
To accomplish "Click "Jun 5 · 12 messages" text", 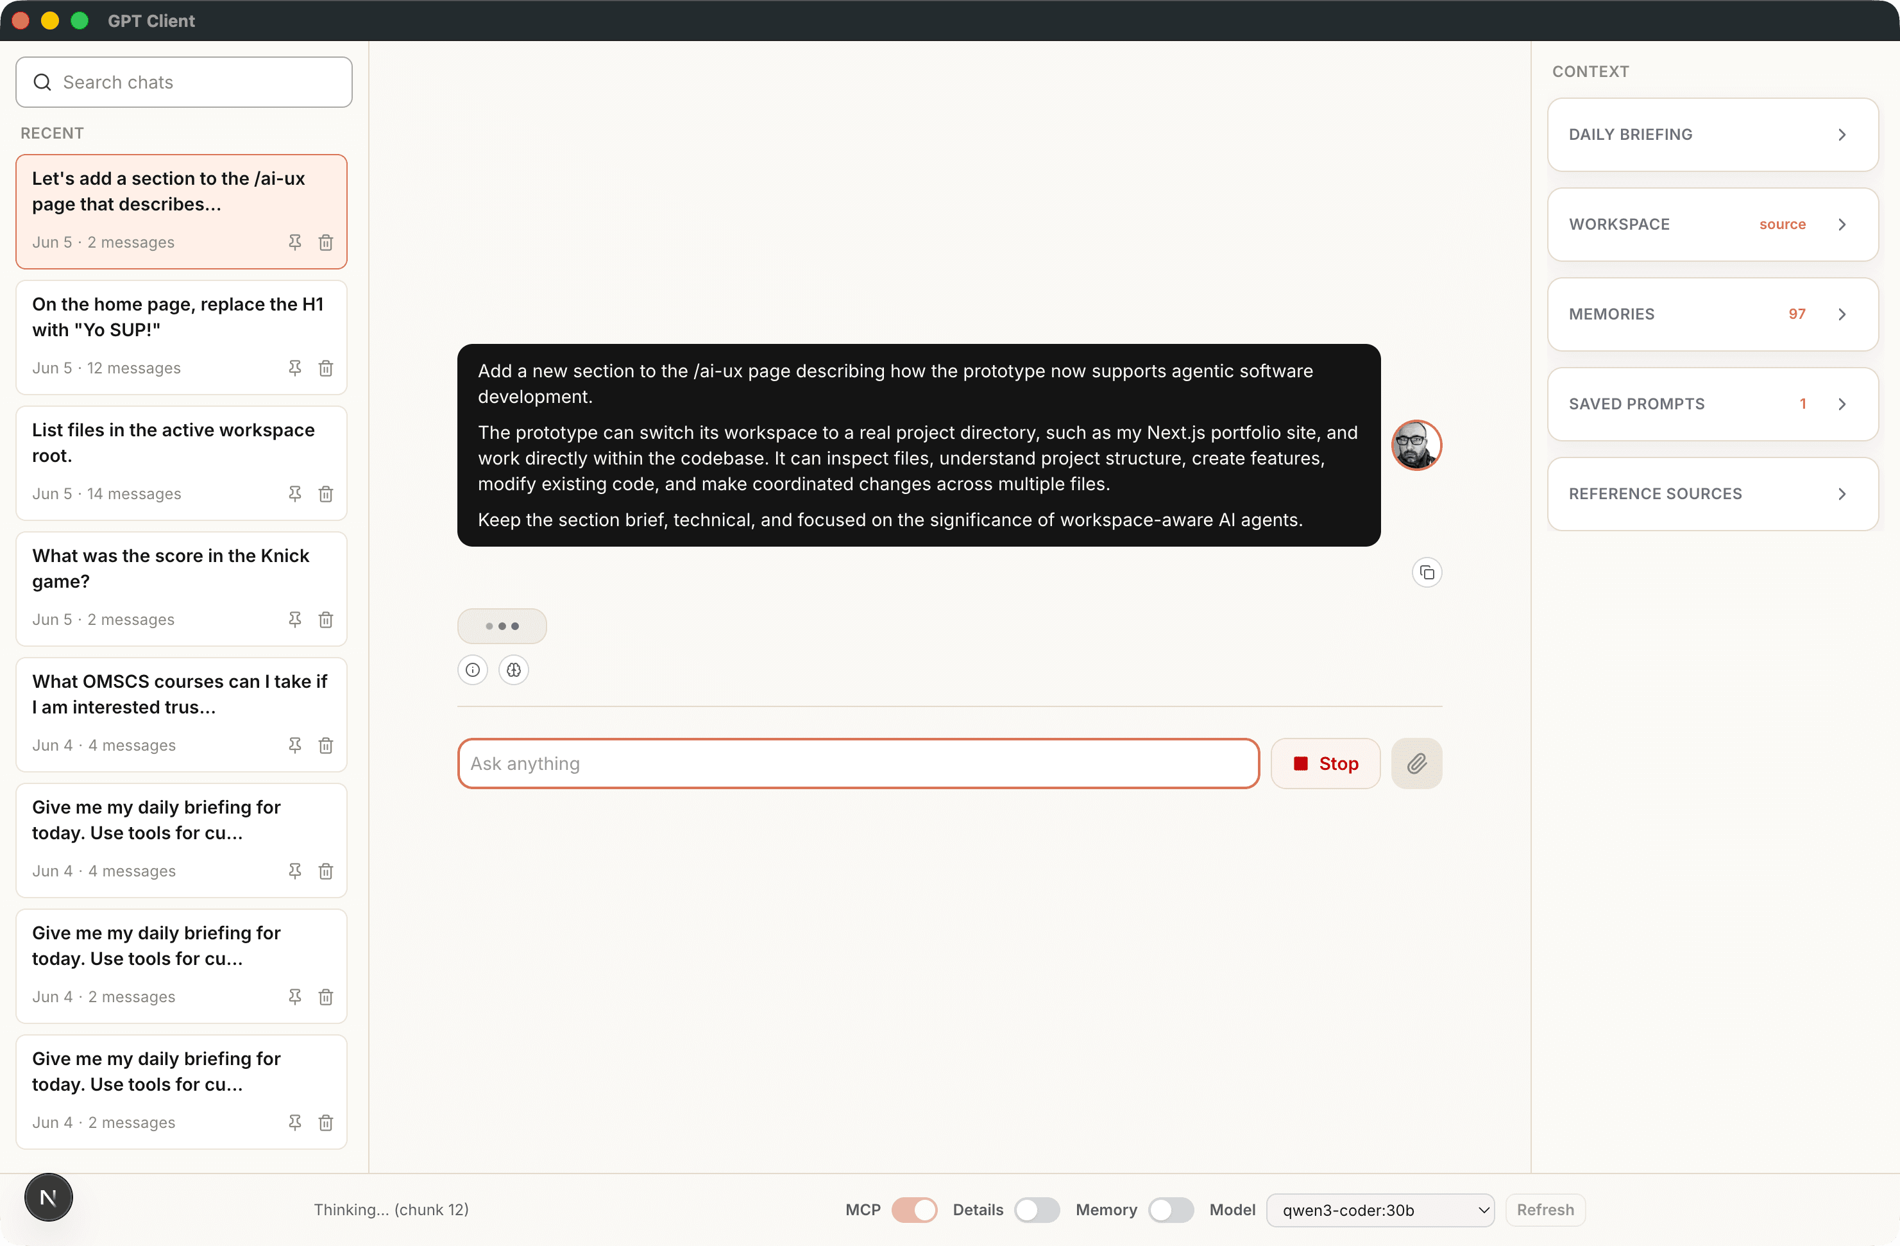I will pyautogui.click(x=106, y=368).
